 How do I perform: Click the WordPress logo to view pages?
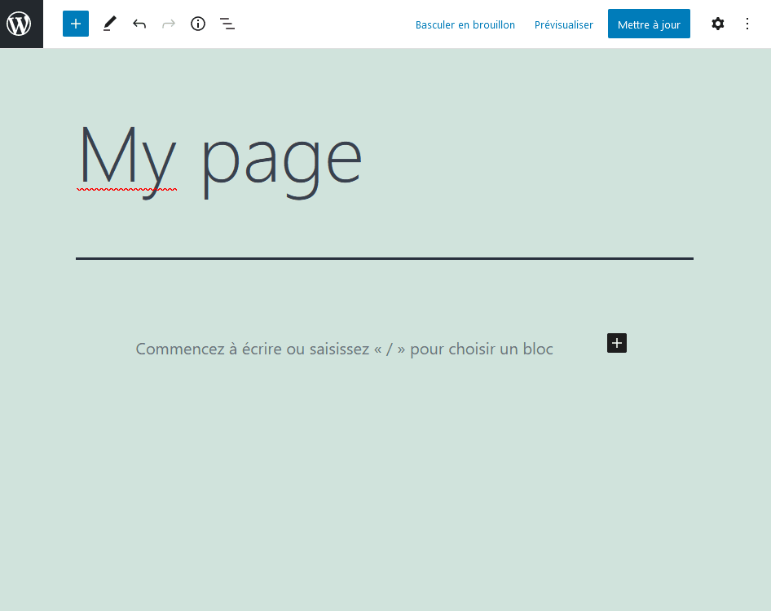pyautogui.click(x=21, y=24)
